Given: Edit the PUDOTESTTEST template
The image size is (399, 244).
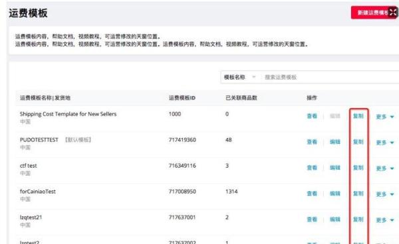Looking at the screenshot, I should [335, 142].
